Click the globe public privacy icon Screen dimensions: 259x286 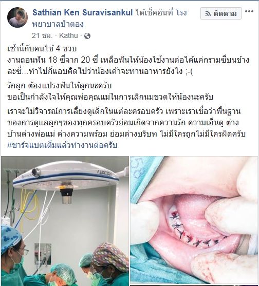[x=87, y=36]
